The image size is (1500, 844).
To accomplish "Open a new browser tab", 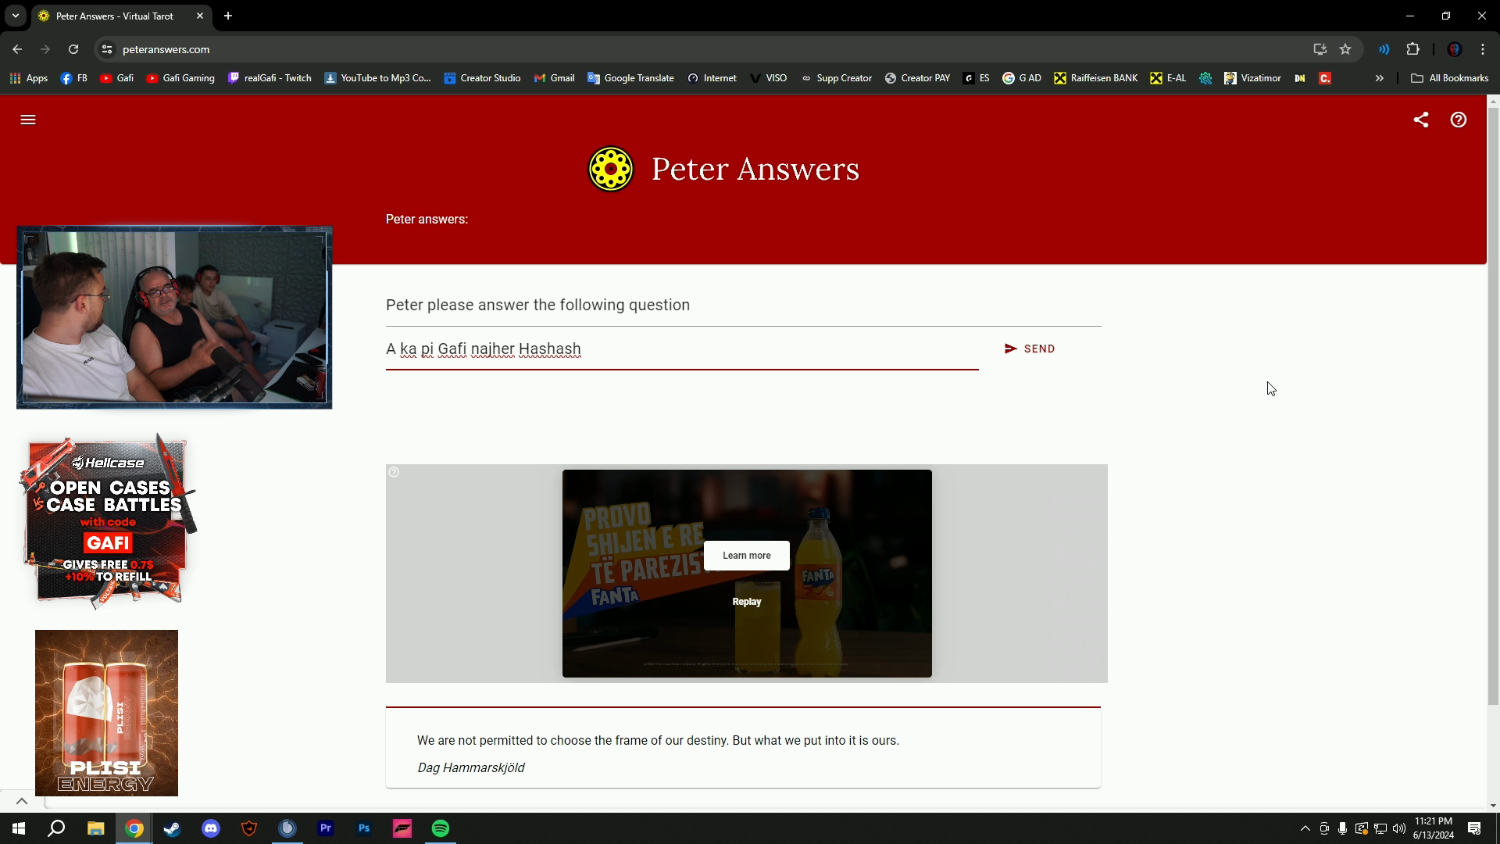I will (228, 16).
